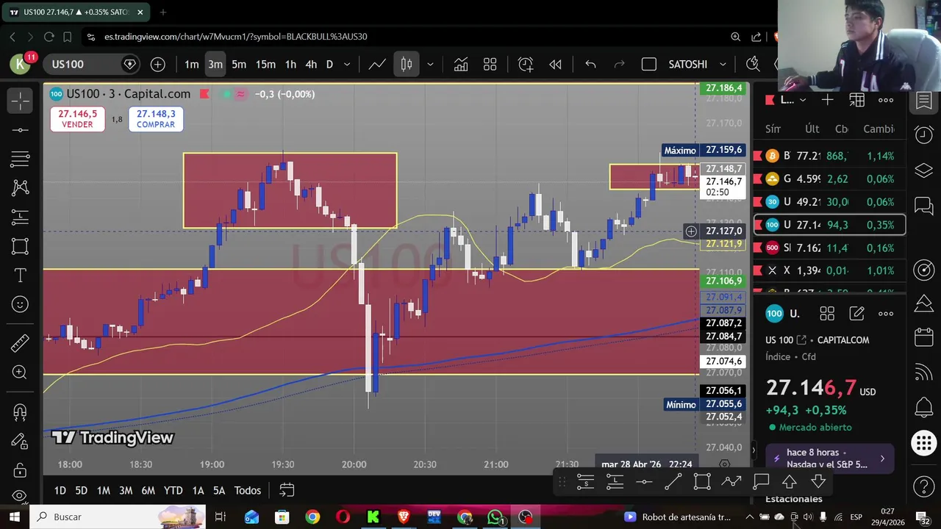Open the go to date calendar
Image resolution: width=941 pixels, height=529 pixels.
pyautogui.click(x=287, y=490)
